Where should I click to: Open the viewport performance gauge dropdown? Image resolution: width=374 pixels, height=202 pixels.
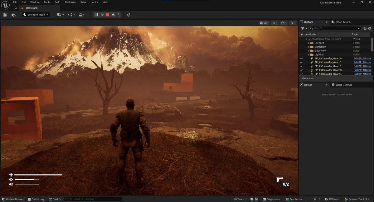tap(284, 23)
